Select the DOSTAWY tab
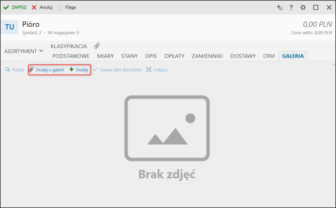This screenshot has height=208, width=336. point(243,56)
